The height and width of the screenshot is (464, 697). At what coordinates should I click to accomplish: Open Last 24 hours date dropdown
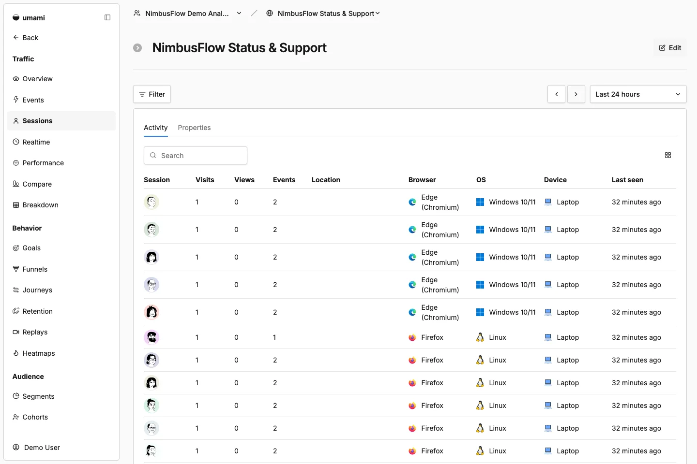(x=638, y=94)
